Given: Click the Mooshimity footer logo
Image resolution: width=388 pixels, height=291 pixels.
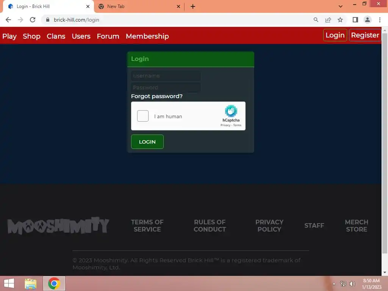Looking at the screenshot, I should [58, 225].
